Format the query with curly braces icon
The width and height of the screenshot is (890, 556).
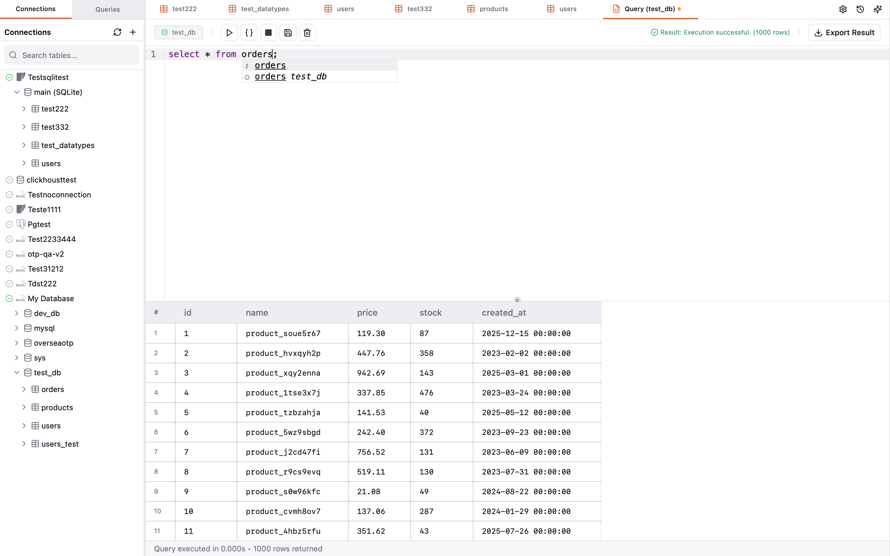[249, 32]
